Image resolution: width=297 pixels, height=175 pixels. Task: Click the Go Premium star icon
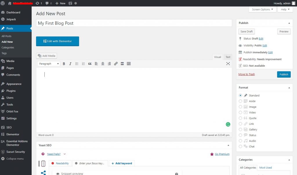212,154
